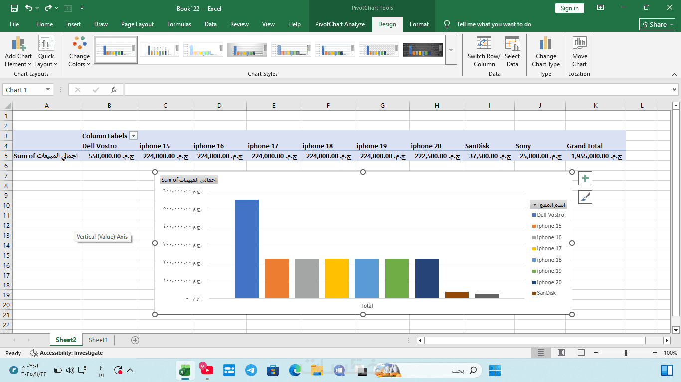Click the lightbulb Tell Me icon
Viewport: 681px width, 382px height.
[447, 24]
